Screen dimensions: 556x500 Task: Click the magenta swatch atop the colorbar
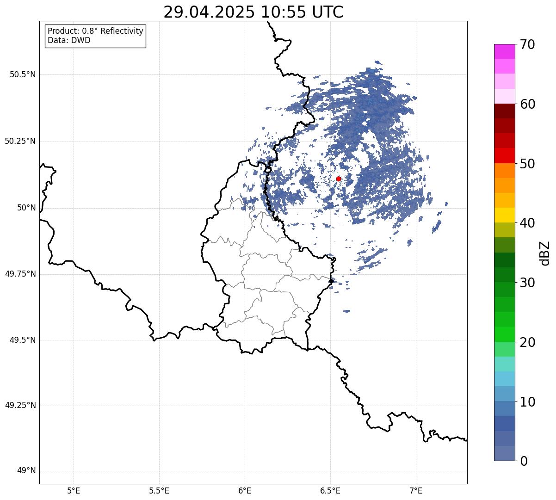(x=504, y=51)
